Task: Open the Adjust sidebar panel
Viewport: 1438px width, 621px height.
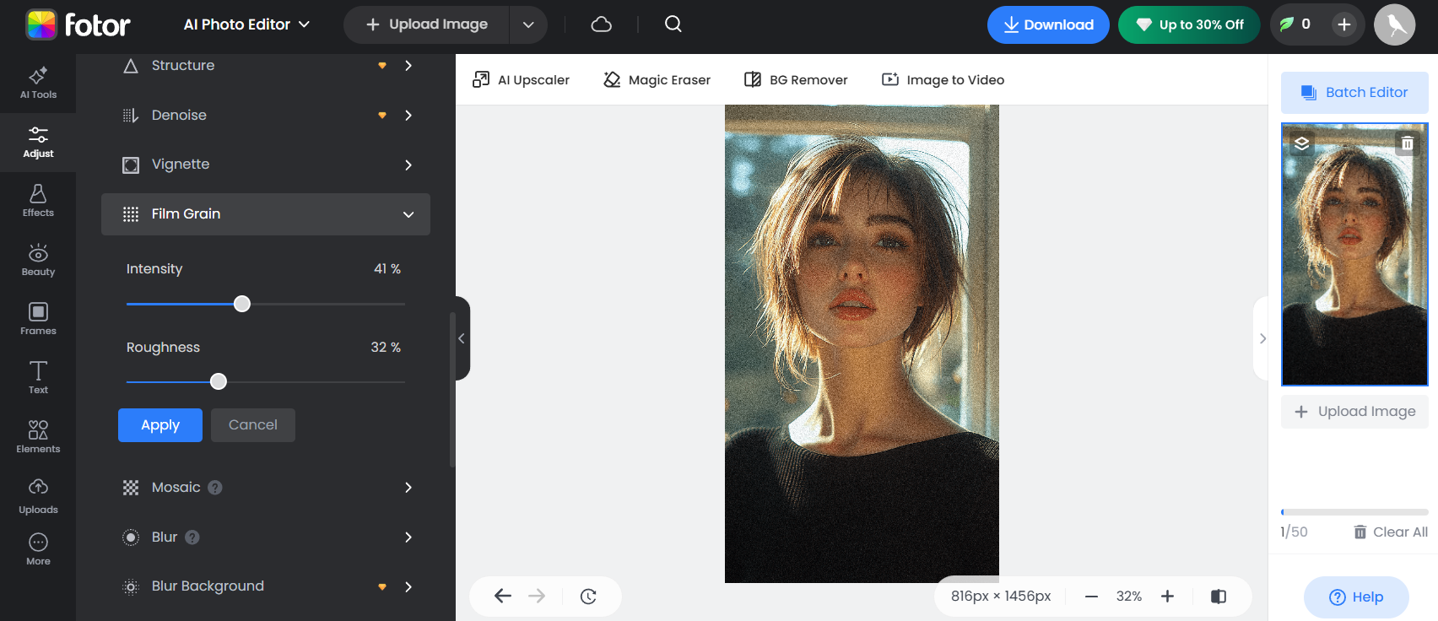Action: 38,142
